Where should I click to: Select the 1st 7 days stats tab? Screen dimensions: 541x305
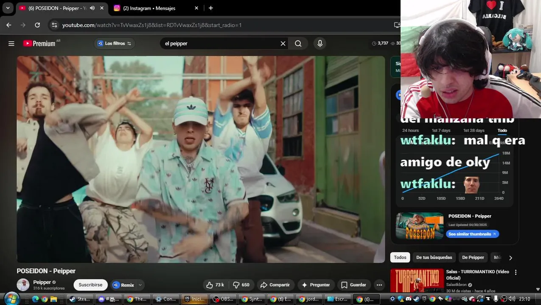pyautogui.click(x=441, y=130)
